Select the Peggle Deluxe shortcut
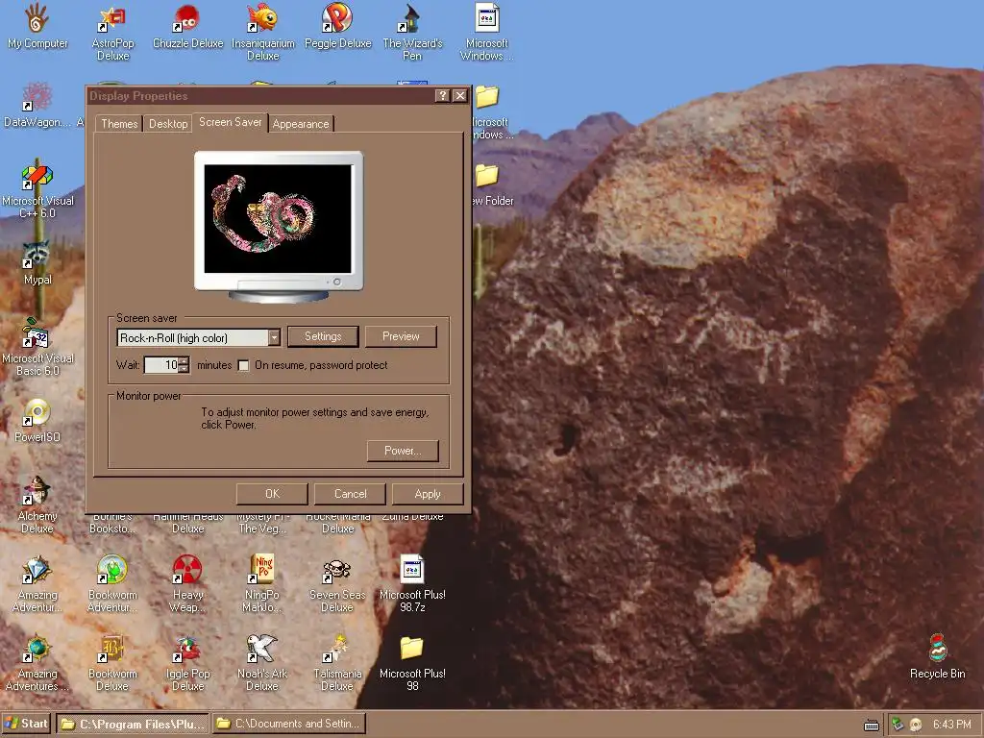This screenshot has width=984, height=738. (337, 19)
